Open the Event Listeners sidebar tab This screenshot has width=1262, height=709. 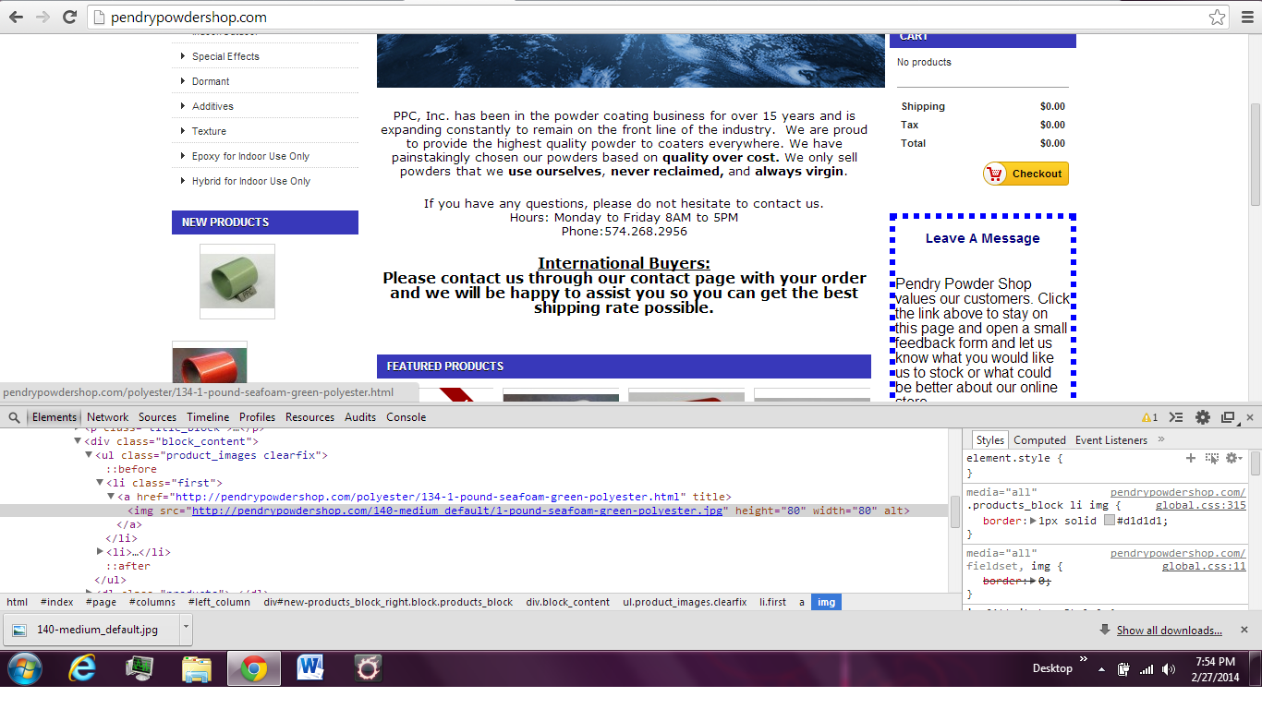point(1111,440)
